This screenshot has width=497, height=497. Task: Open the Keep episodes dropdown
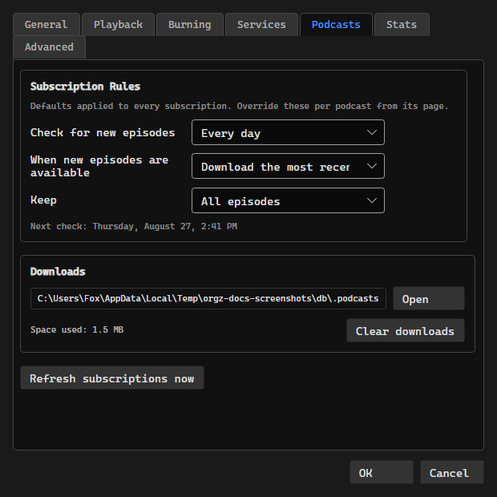pos(288,200)
